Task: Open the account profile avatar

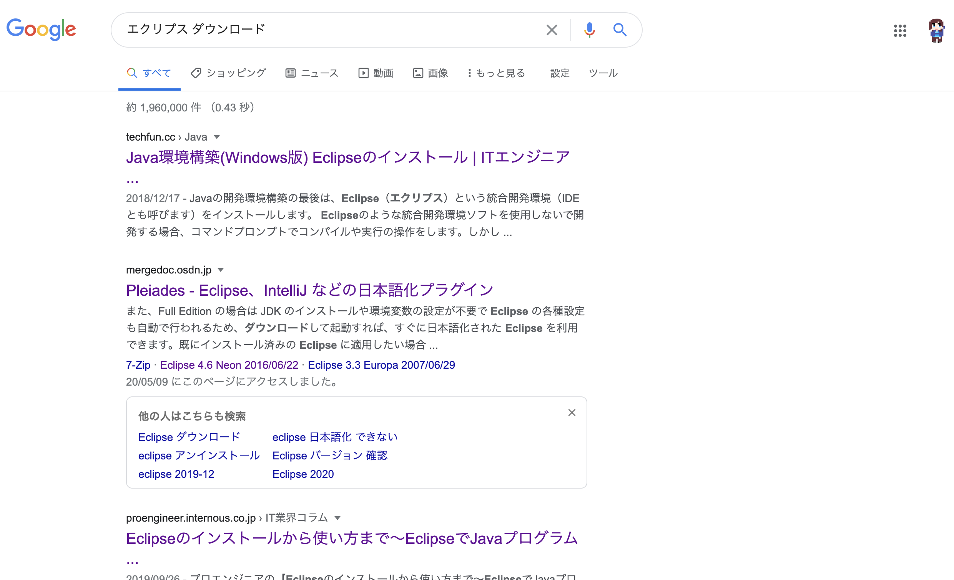Action: [936, 31]
